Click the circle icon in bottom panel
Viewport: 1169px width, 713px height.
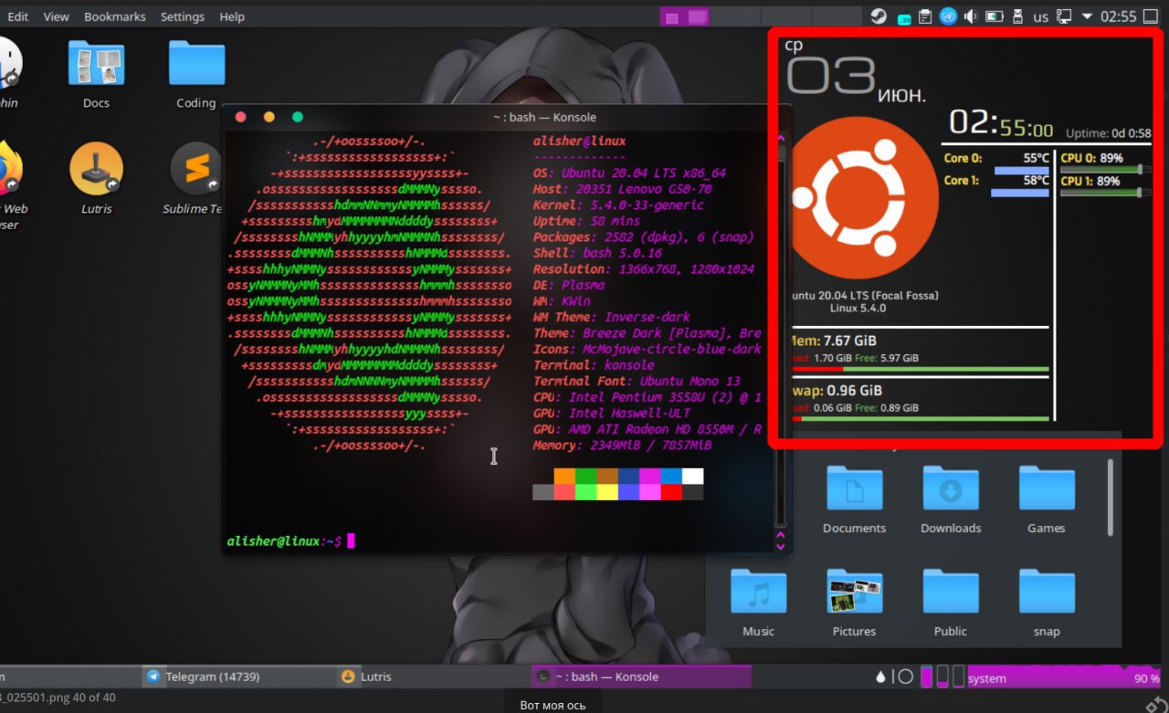point(905,676)
